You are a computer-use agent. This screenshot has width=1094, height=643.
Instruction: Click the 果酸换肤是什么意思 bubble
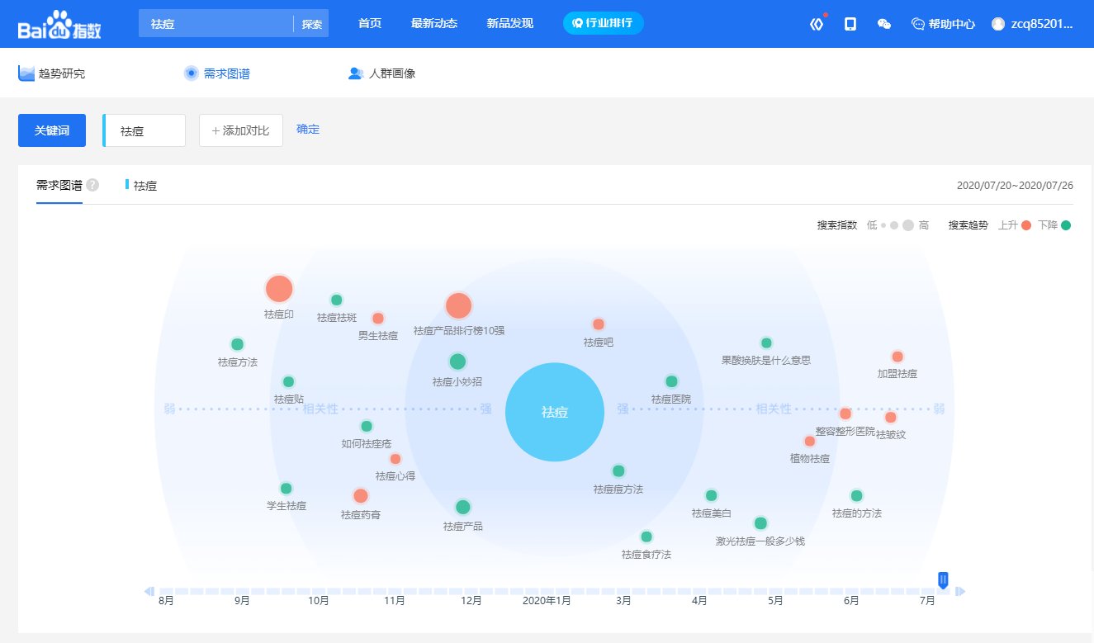coord(766,343)
